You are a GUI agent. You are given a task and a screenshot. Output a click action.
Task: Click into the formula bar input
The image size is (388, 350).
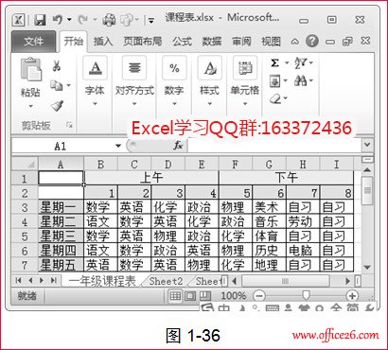[274, 146]
